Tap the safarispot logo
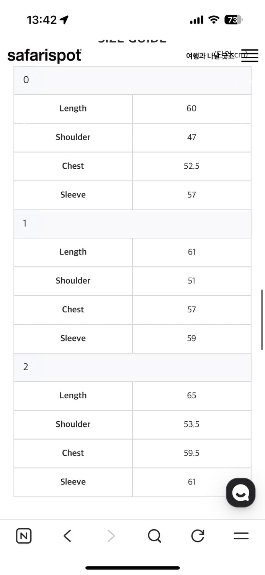265x575 pixels. coord(44,56)
